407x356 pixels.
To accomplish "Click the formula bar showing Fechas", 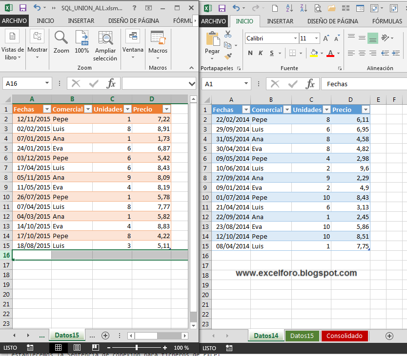I will point(364,84).
